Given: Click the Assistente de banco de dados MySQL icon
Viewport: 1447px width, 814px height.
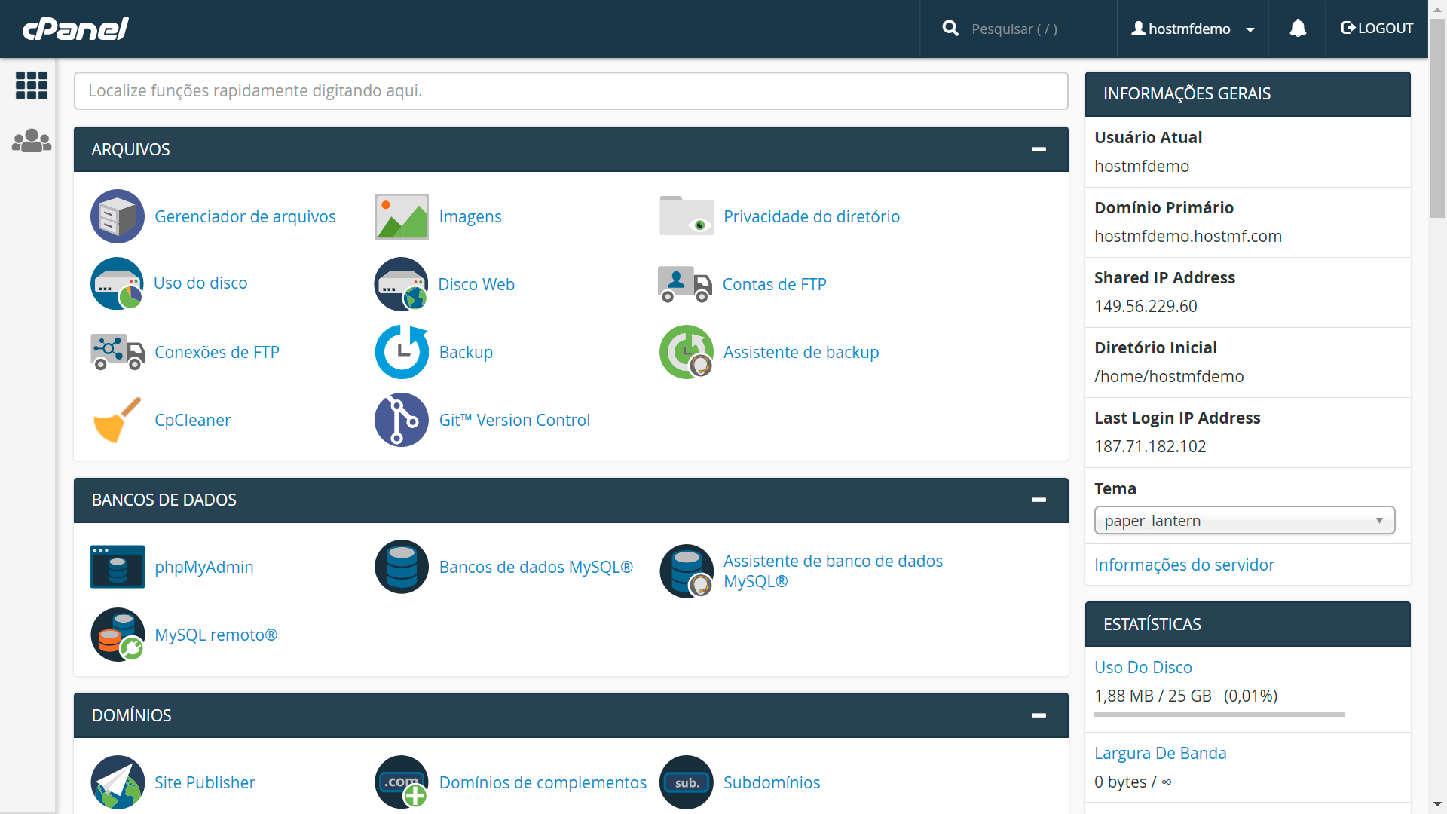Looking at the screenshot, I should [x=686, y=571].
